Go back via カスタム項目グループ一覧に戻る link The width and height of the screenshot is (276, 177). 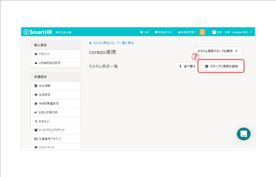point(112,43)
